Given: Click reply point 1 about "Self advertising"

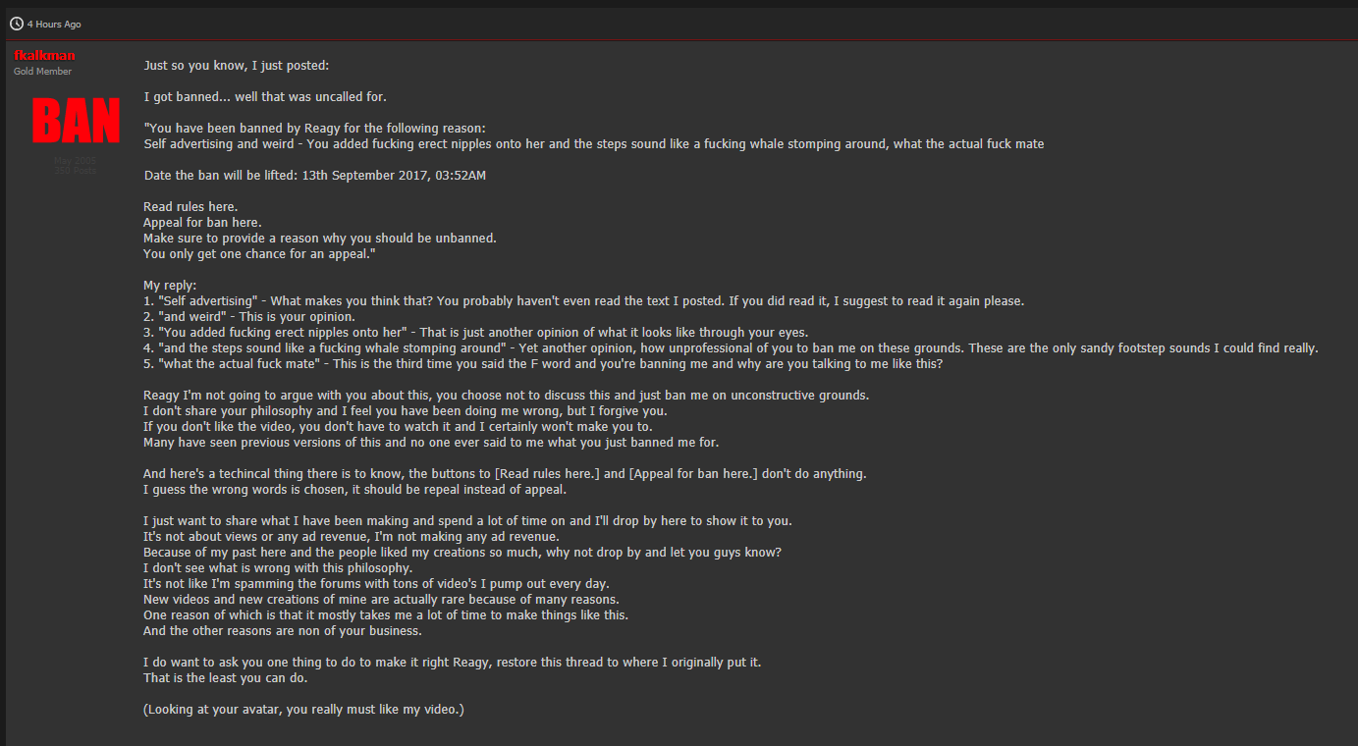Looking at the screenshot, I should coord(583,301).
